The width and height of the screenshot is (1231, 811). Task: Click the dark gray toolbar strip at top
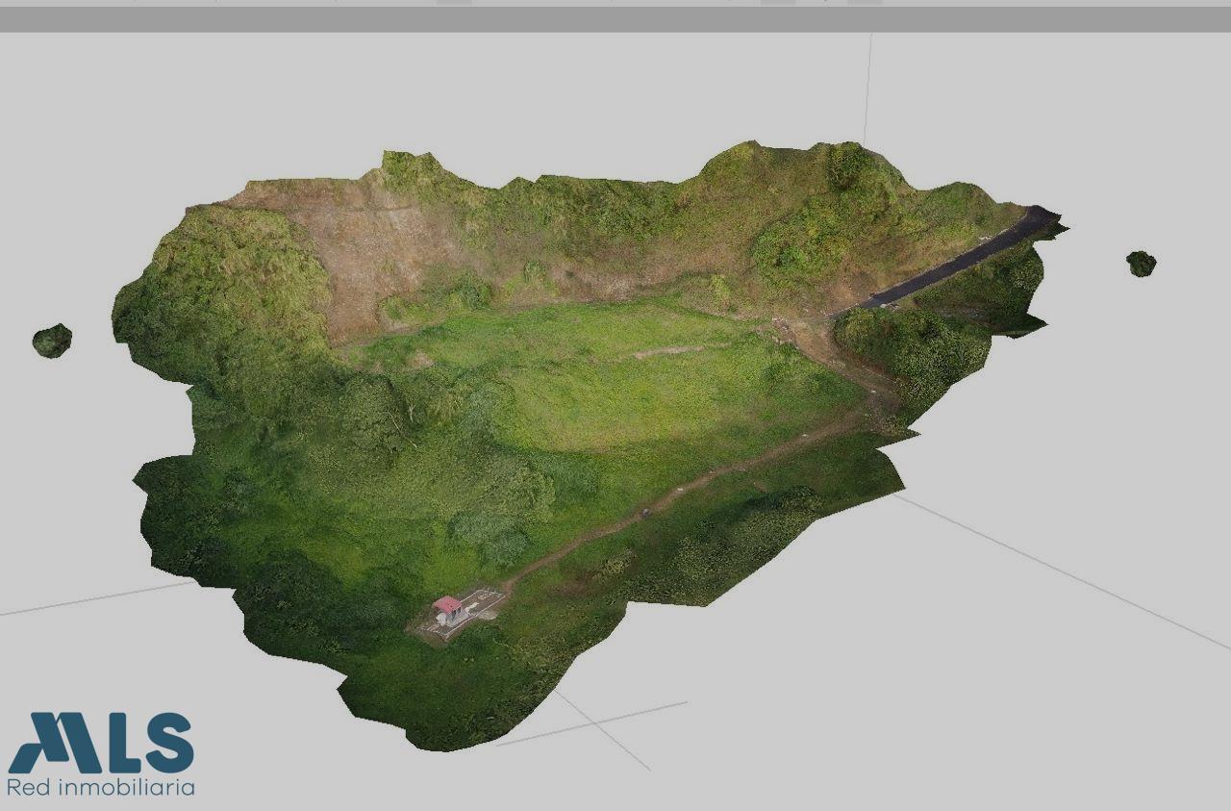click(x=615, y=19)
